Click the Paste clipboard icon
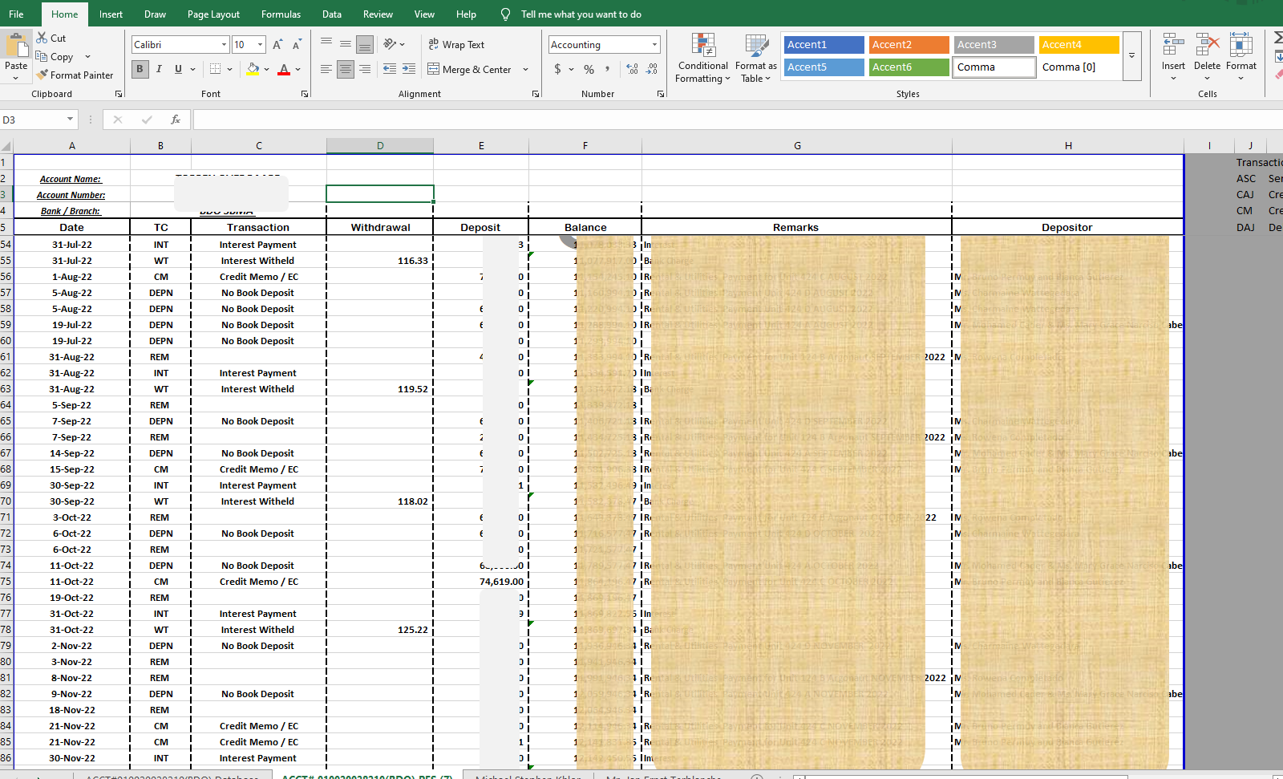The width and height of the screenshot is (1283, 779). point(15,44)
